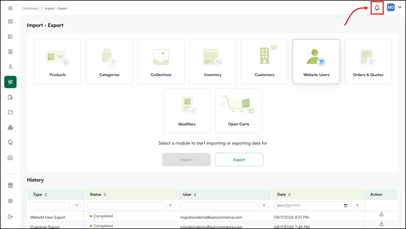Open the storefront icon in sidebar
Screen dimensions: 406x229
(10, 185)
